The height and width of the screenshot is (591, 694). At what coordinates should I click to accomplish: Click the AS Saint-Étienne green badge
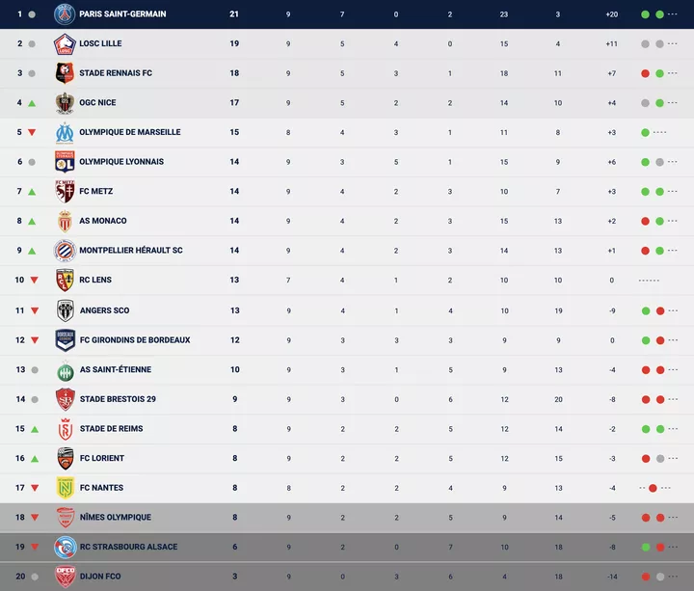[x=65, y=369]
